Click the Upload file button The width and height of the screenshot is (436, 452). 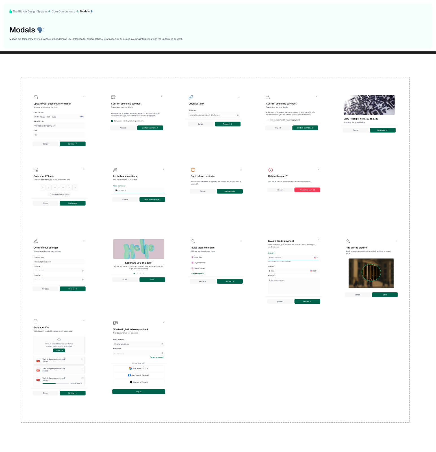(x=59, y=350)
